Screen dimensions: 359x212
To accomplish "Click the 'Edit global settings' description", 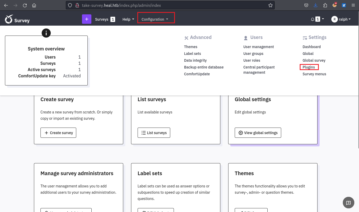I will click(x=250, y=112).
